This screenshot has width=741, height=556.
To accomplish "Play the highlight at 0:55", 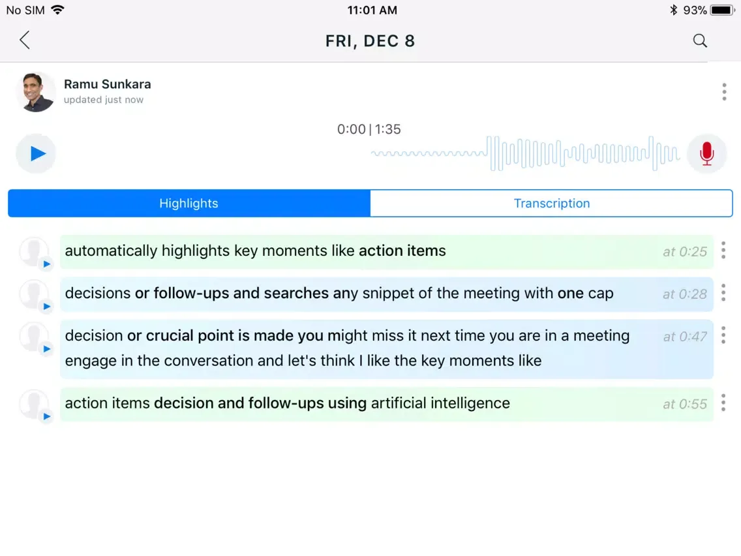I will 46,416.
